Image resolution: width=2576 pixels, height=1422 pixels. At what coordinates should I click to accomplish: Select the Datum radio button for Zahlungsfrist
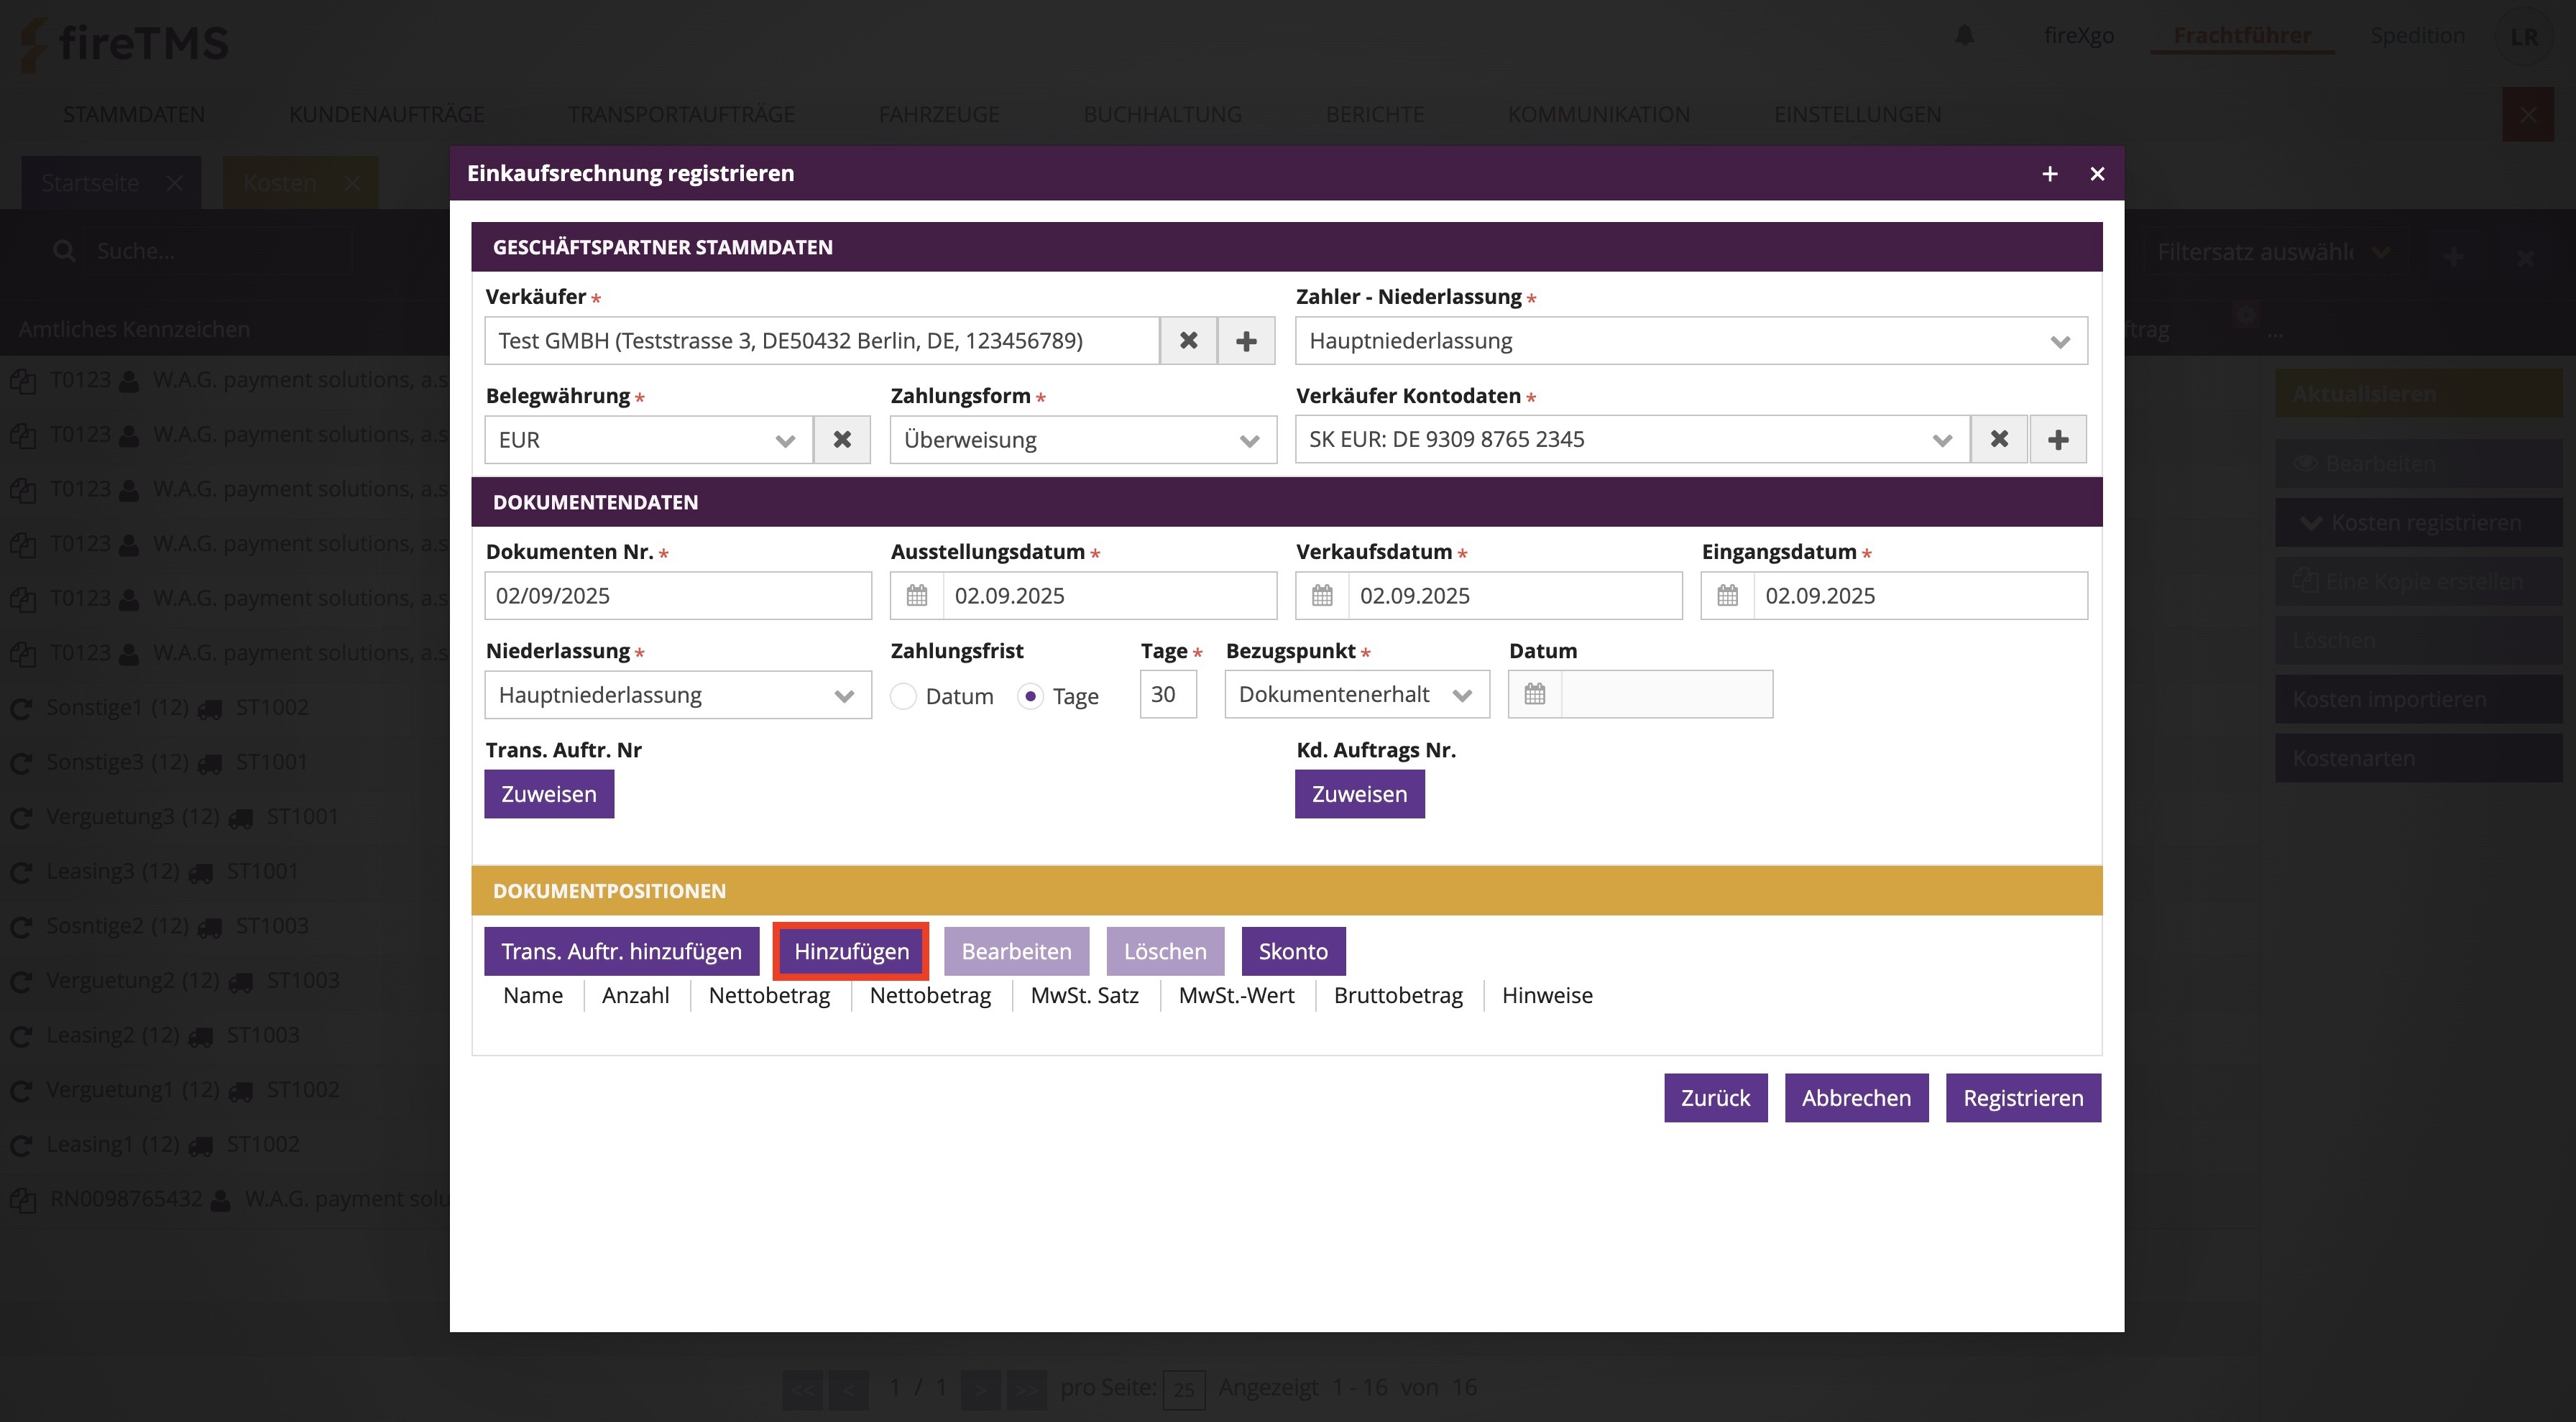904,696
